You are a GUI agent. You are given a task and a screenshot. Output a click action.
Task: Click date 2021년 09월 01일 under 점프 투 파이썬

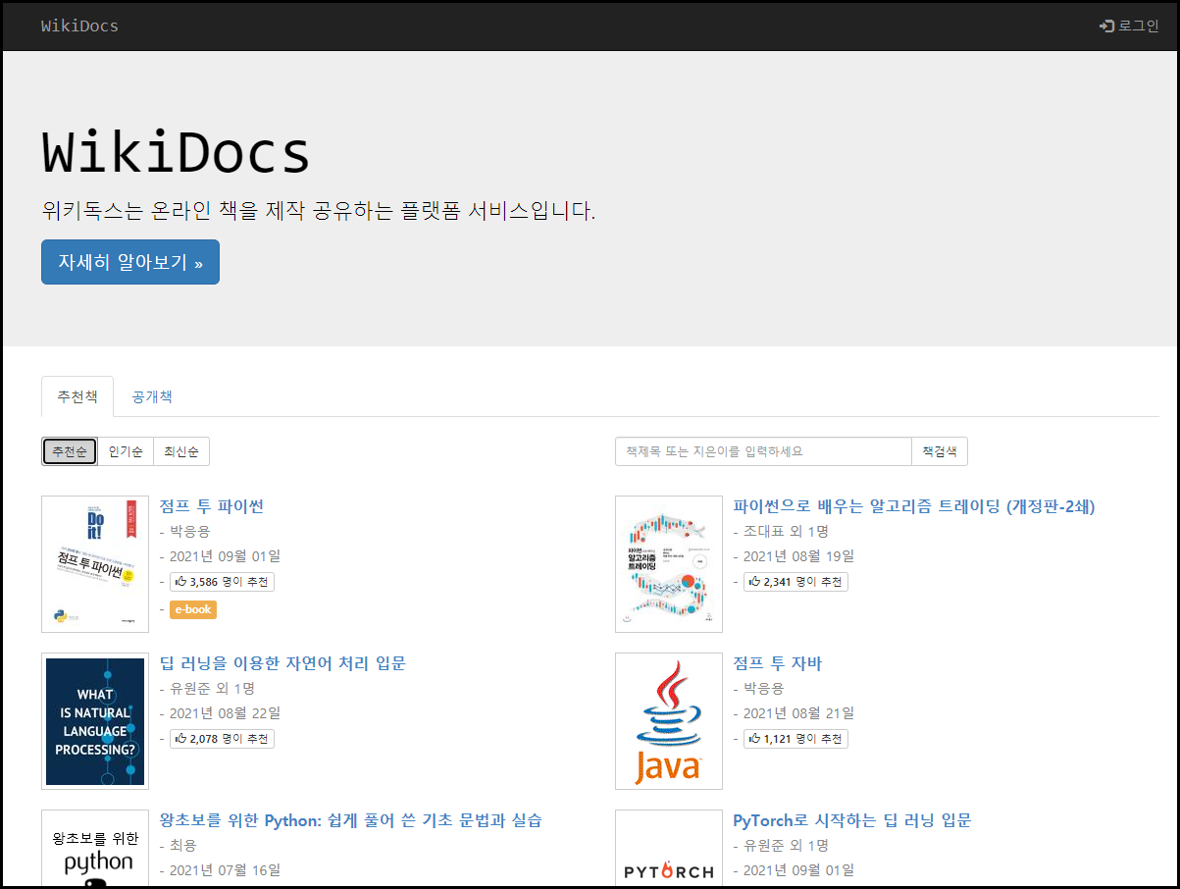click(x=225, y=556)
